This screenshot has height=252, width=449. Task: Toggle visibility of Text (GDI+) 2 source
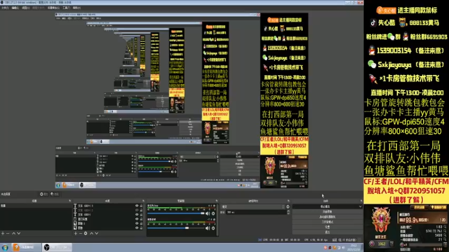[136, 210]
